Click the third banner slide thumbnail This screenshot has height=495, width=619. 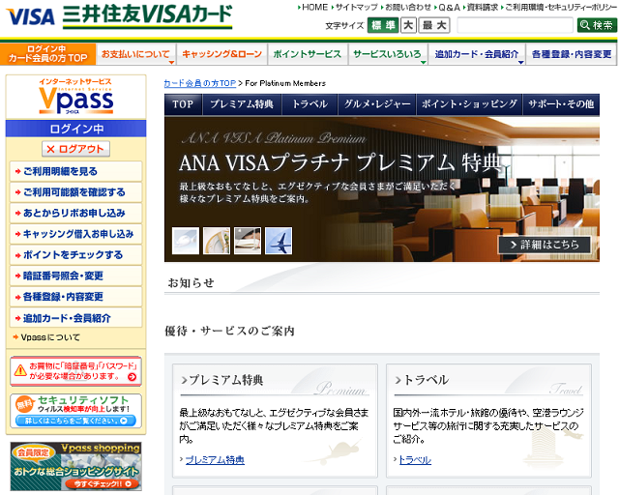(248, 241)
